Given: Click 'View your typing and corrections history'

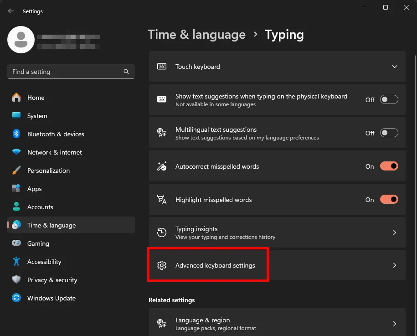Looking at the screenshot, I should [225, 237].
